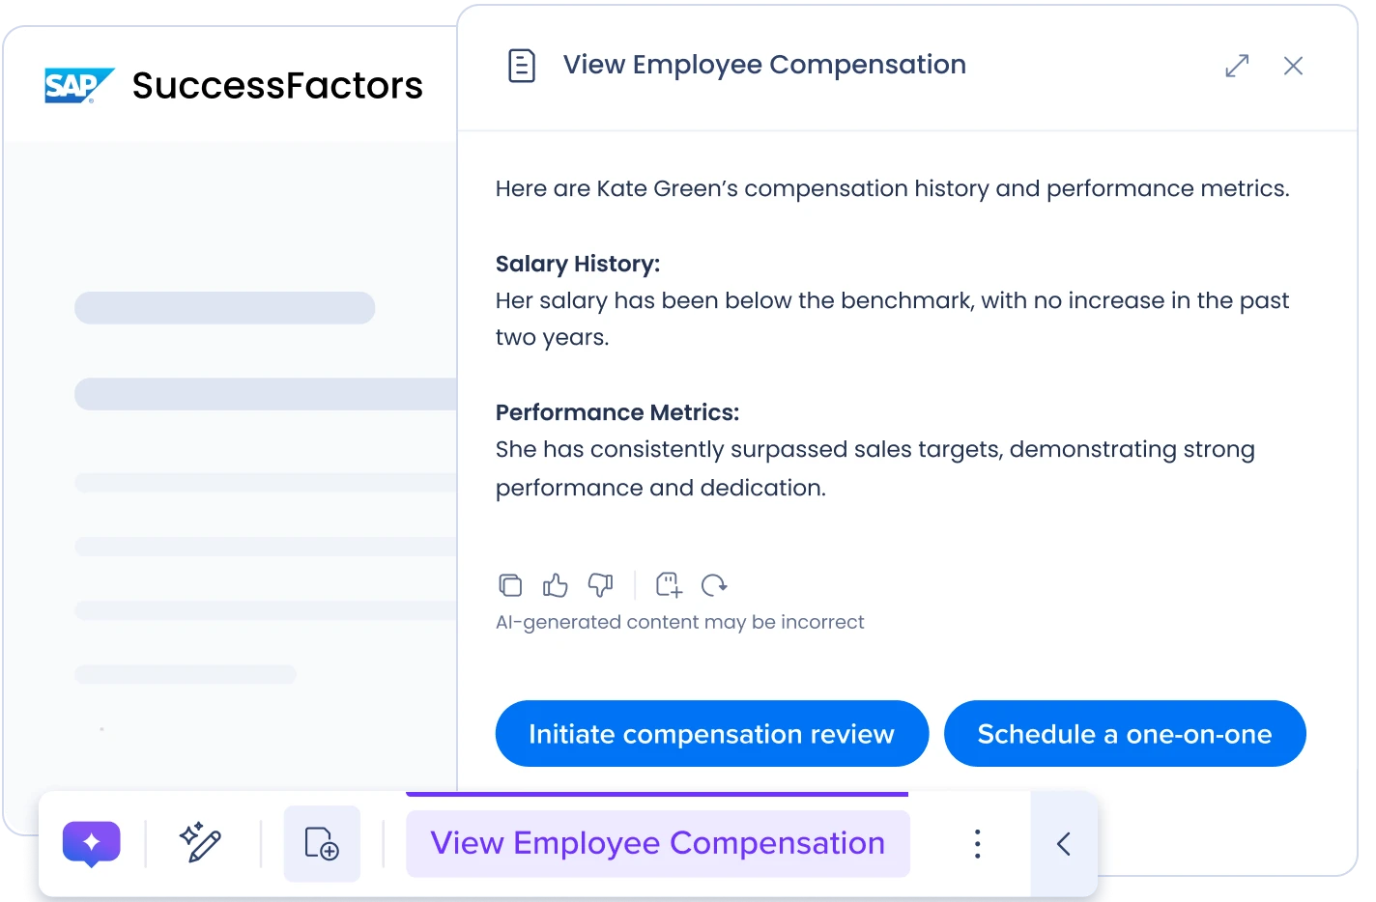Select the View Employee Compensation toolbar tab
Screen dimensions: 1376x902
tap(657, 843)
